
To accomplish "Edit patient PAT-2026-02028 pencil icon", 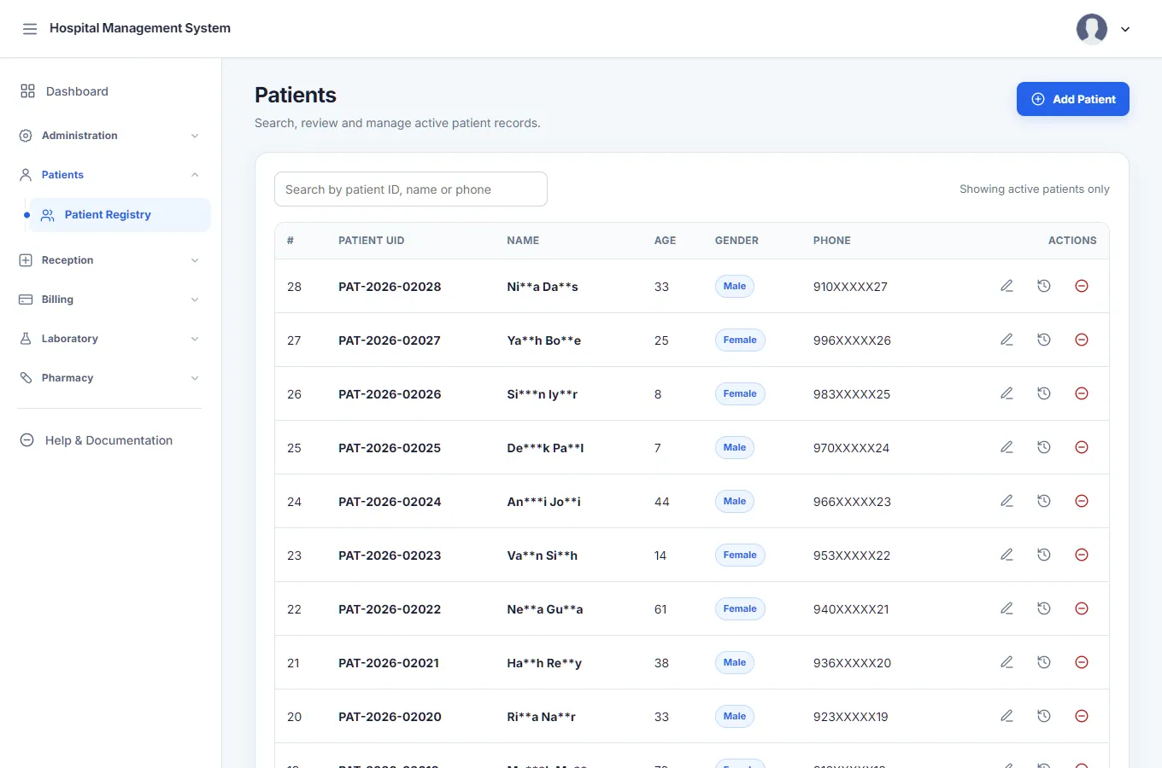I will (x=1006, y=286).
